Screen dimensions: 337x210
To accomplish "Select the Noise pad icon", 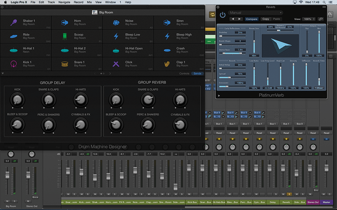I will 116,23.
